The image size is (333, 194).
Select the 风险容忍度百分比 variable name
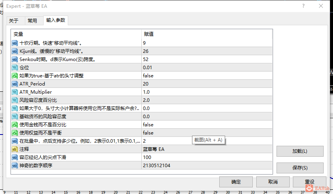point(38,100)
